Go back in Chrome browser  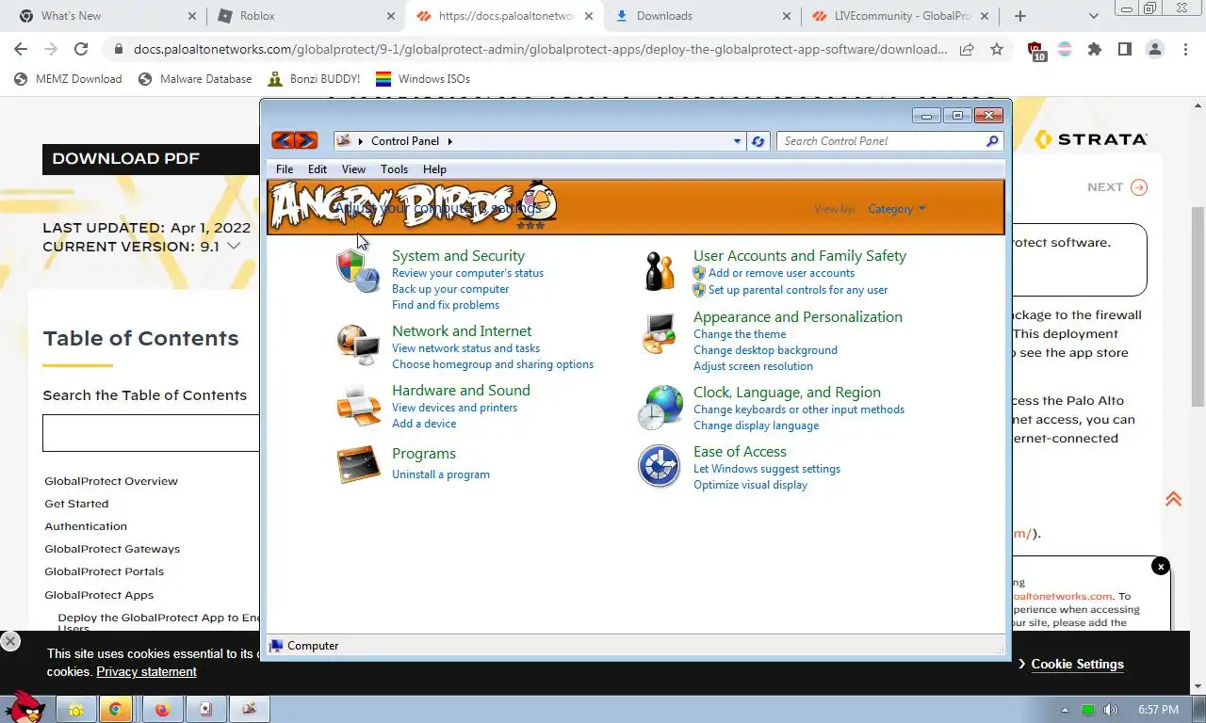21,49
